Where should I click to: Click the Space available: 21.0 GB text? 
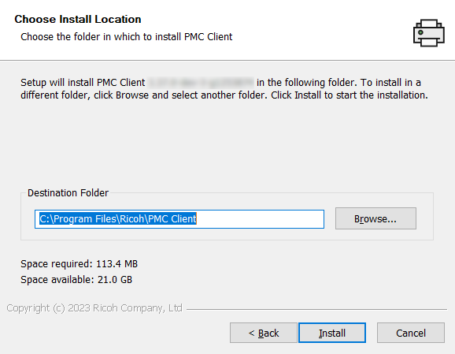click(76, 279)
